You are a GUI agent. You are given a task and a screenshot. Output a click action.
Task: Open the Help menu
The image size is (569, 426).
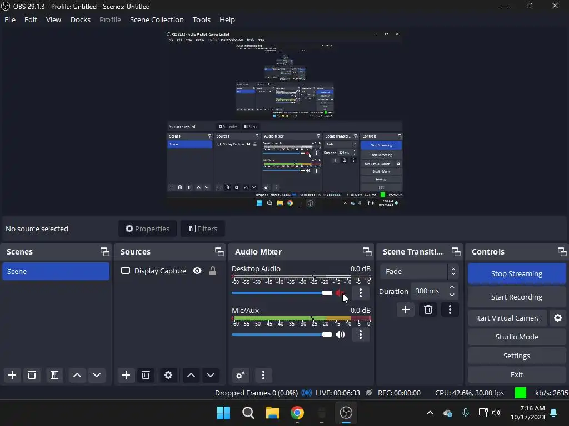coord(227,19)
